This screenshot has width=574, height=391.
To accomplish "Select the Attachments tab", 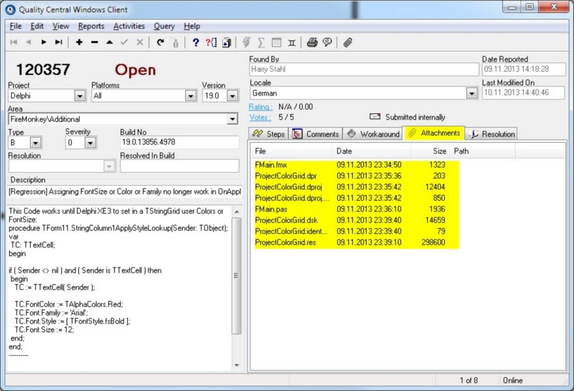I will tap(434, 133).
